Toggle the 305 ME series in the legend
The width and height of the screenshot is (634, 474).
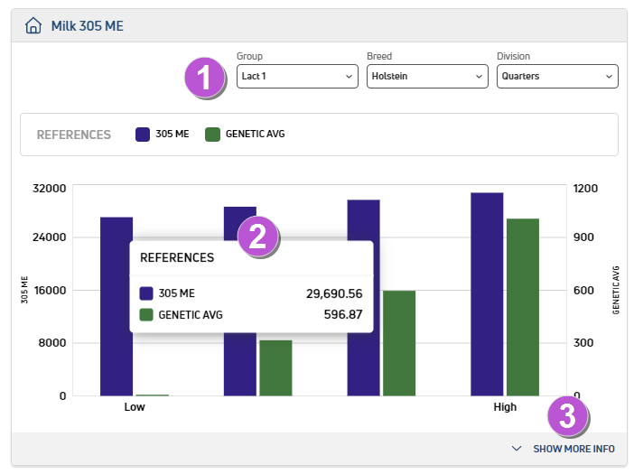click(x=163, y=135)
